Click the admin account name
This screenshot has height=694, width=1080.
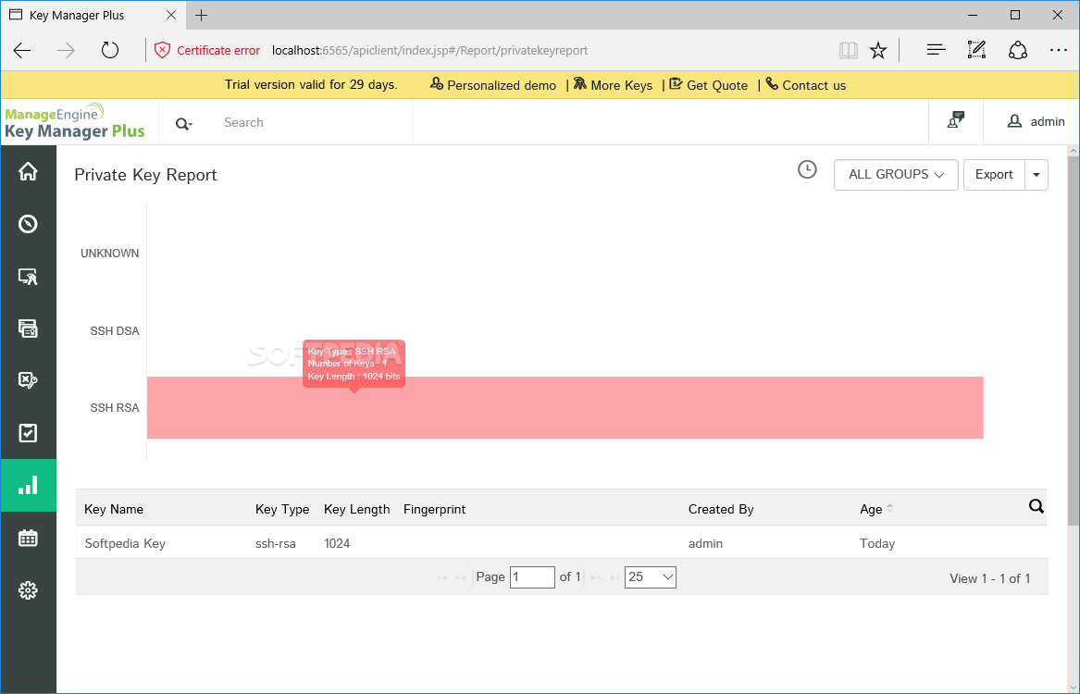coord(1048,122)
